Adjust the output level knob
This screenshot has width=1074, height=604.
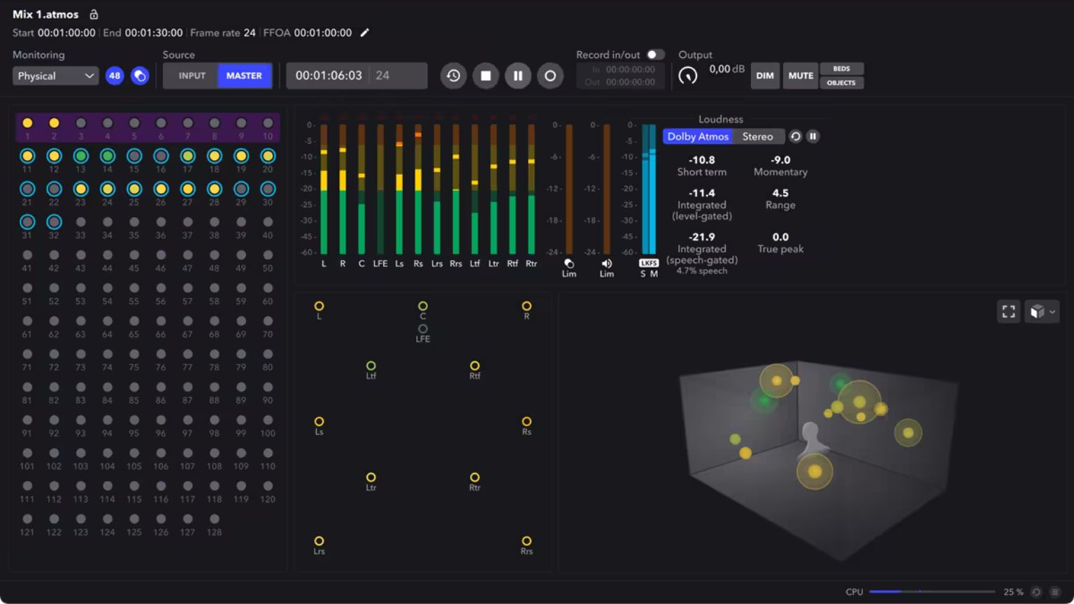pos(688,75)
